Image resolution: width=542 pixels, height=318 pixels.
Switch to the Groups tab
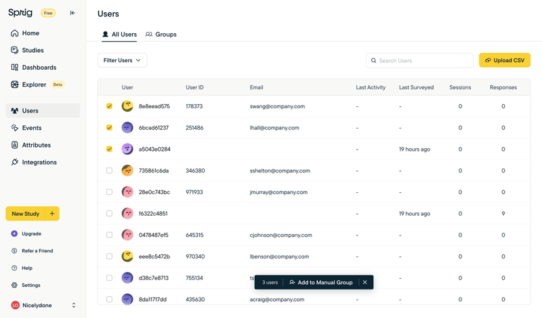click(161, 35)
